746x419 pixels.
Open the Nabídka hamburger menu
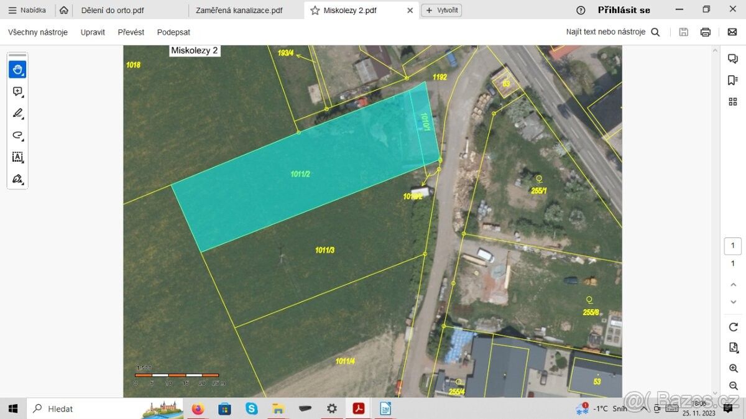point(27,10)
